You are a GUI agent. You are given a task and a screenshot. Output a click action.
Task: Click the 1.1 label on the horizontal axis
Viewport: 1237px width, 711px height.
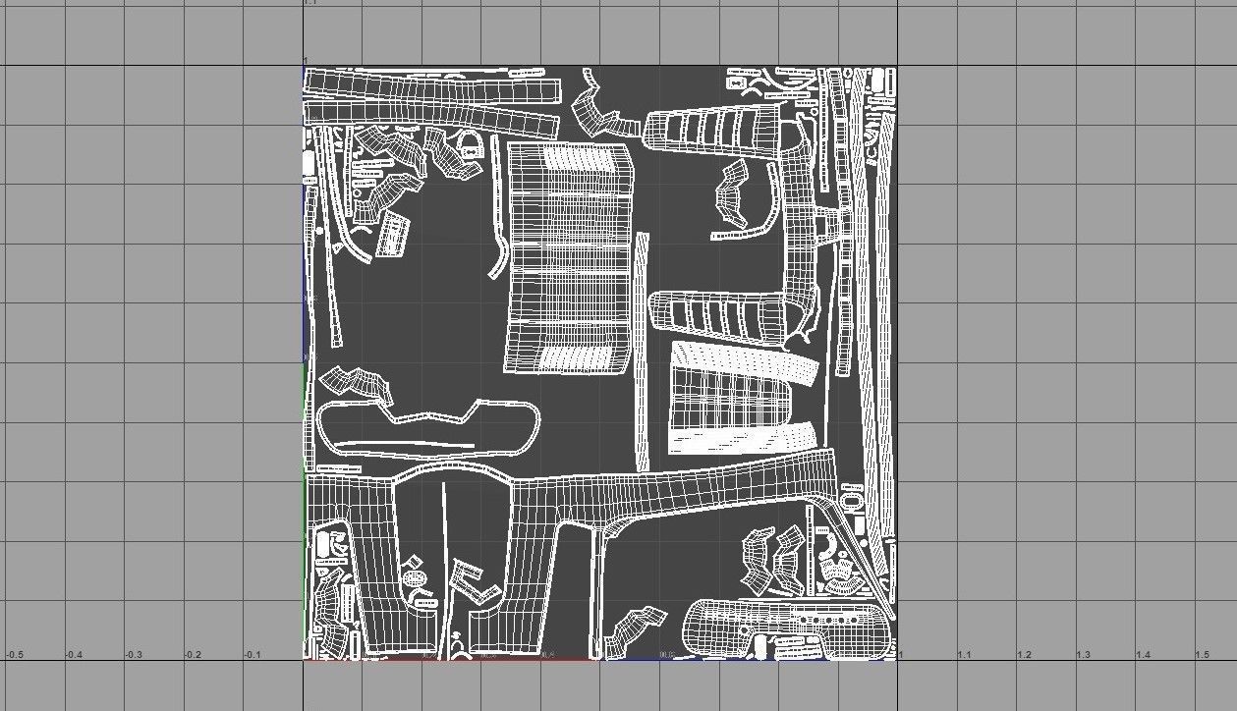click(x=965, y=654)
